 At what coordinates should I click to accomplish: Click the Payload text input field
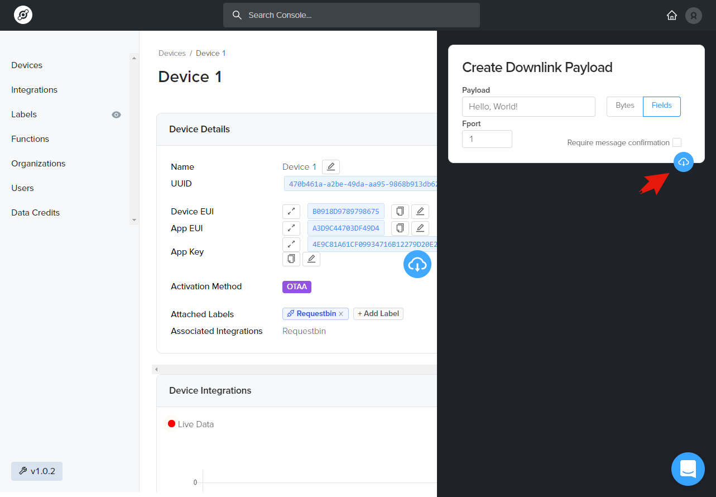tap(528, 107)
